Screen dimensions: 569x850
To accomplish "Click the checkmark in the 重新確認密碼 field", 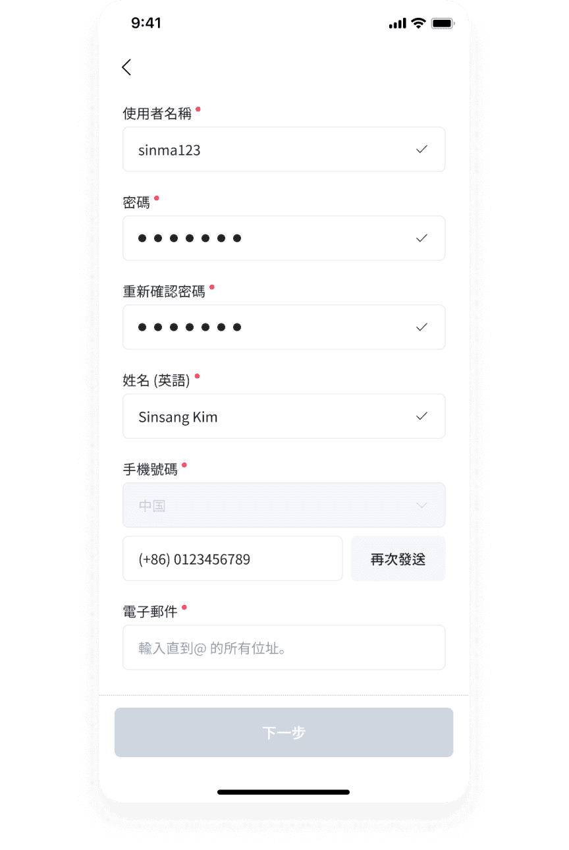I will [x=421, y=327].
